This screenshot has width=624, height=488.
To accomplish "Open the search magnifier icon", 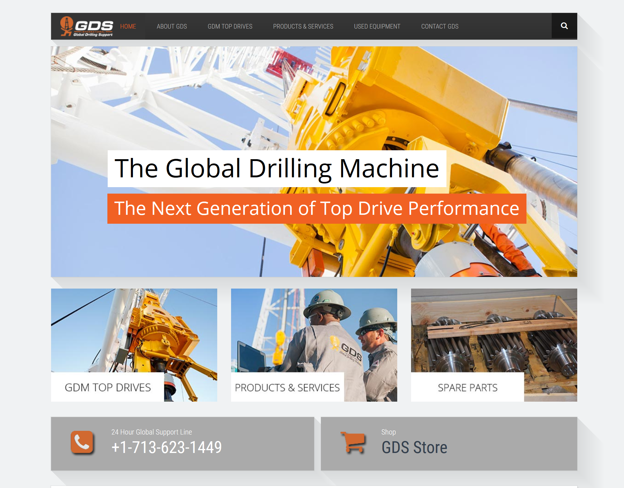I will (564, 26).
